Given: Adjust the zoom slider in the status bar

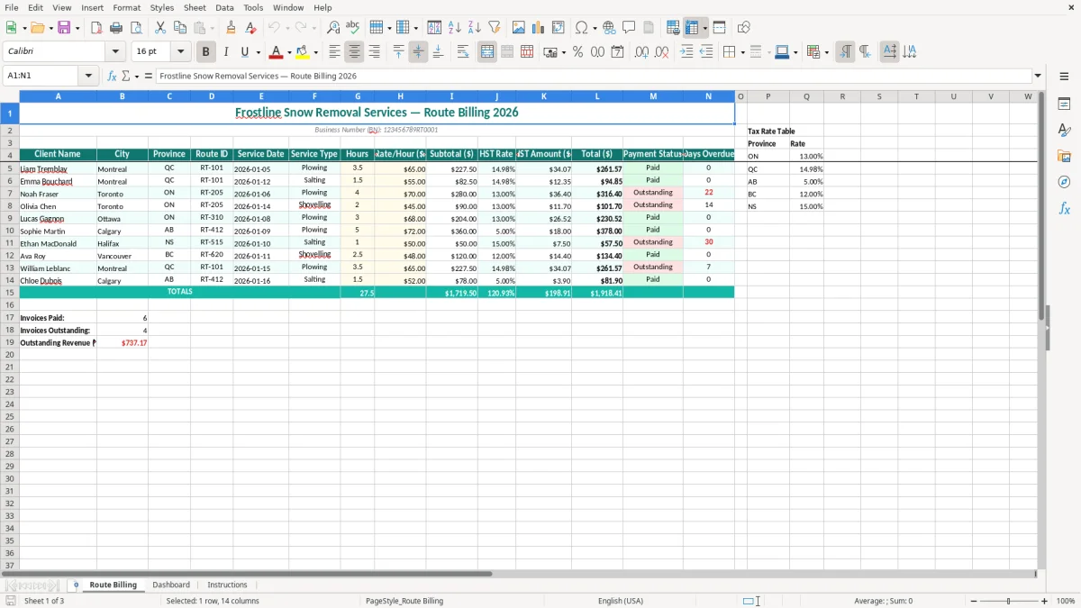Looking at the screenshot, I should pos(1008,601).
